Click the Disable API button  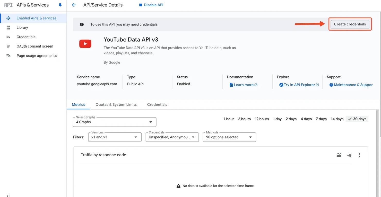point(151,5)
